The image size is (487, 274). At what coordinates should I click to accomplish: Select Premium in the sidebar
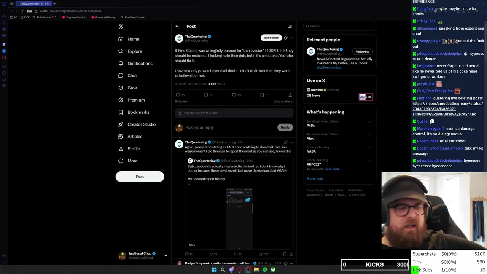click(x=132, y=100)
